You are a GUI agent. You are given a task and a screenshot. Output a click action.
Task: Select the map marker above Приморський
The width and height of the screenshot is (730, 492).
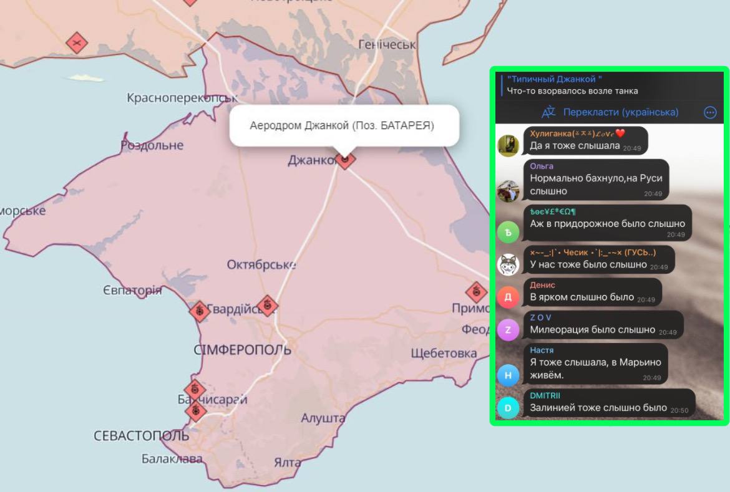476,292
